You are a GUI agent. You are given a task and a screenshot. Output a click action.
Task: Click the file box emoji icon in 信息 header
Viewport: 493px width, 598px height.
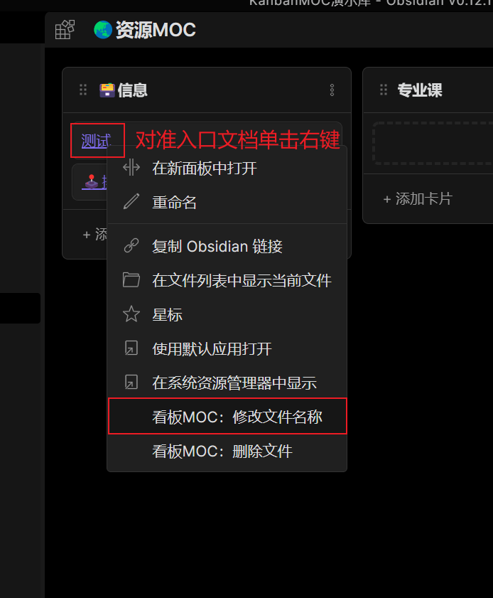tap(107, 90)
